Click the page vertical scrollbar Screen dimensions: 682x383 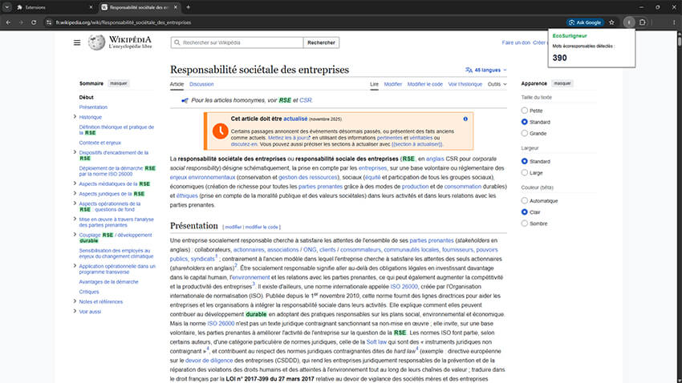[x=679, y=206]
